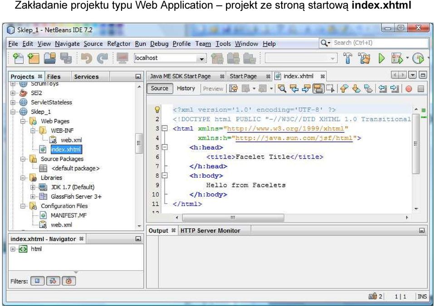This screenshot has width=435, height=306.
Task: Click the Shift Line Left icon
Action: [x=382, y=88]
